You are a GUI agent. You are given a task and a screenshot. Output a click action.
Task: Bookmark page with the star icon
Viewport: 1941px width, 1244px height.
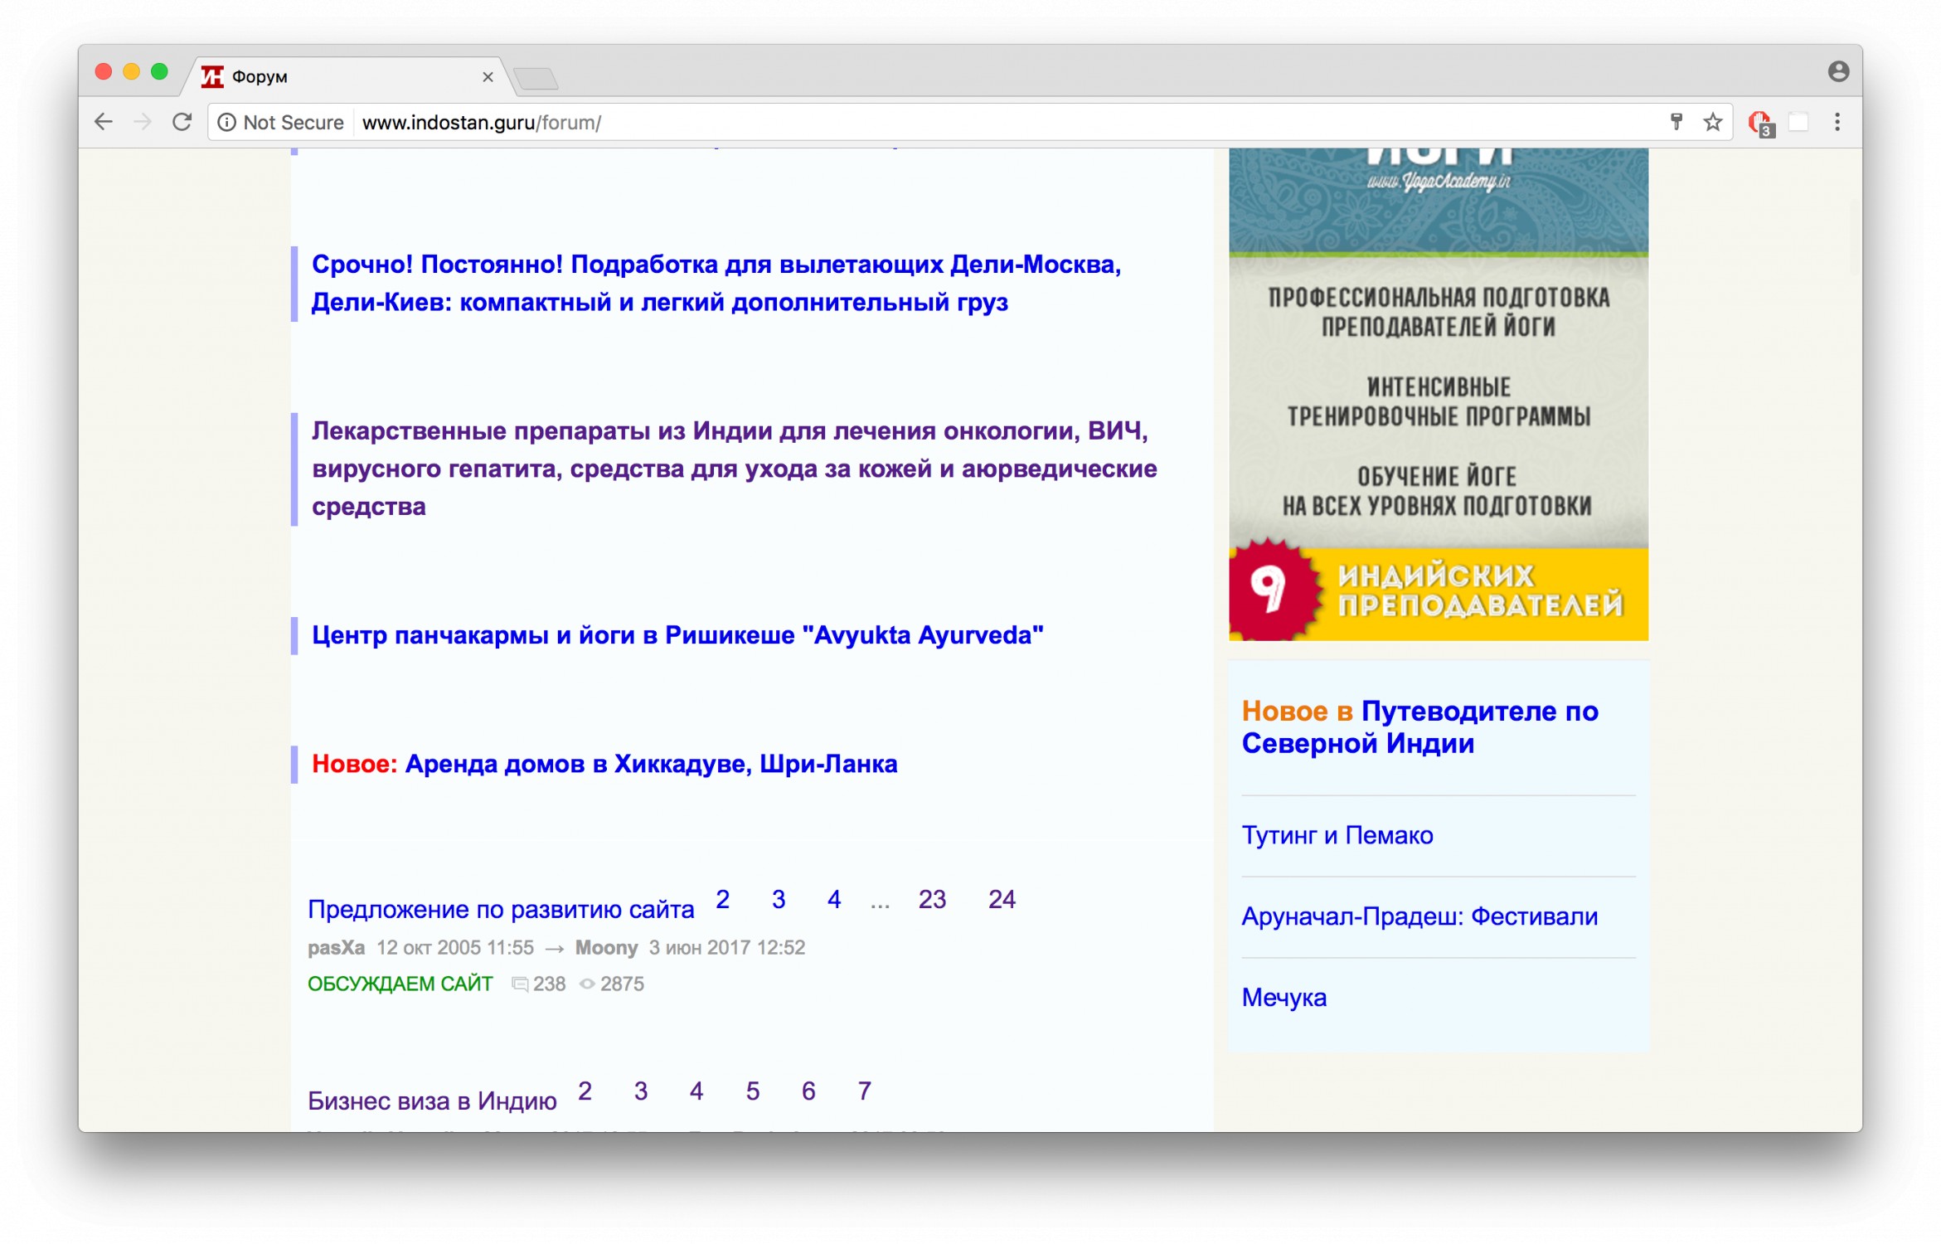click(x=1713, y=123)
